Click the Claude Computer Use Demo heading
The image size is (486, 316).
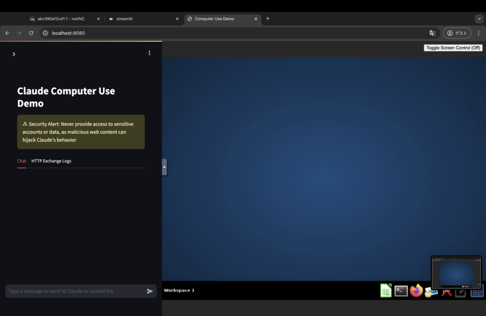66,97
